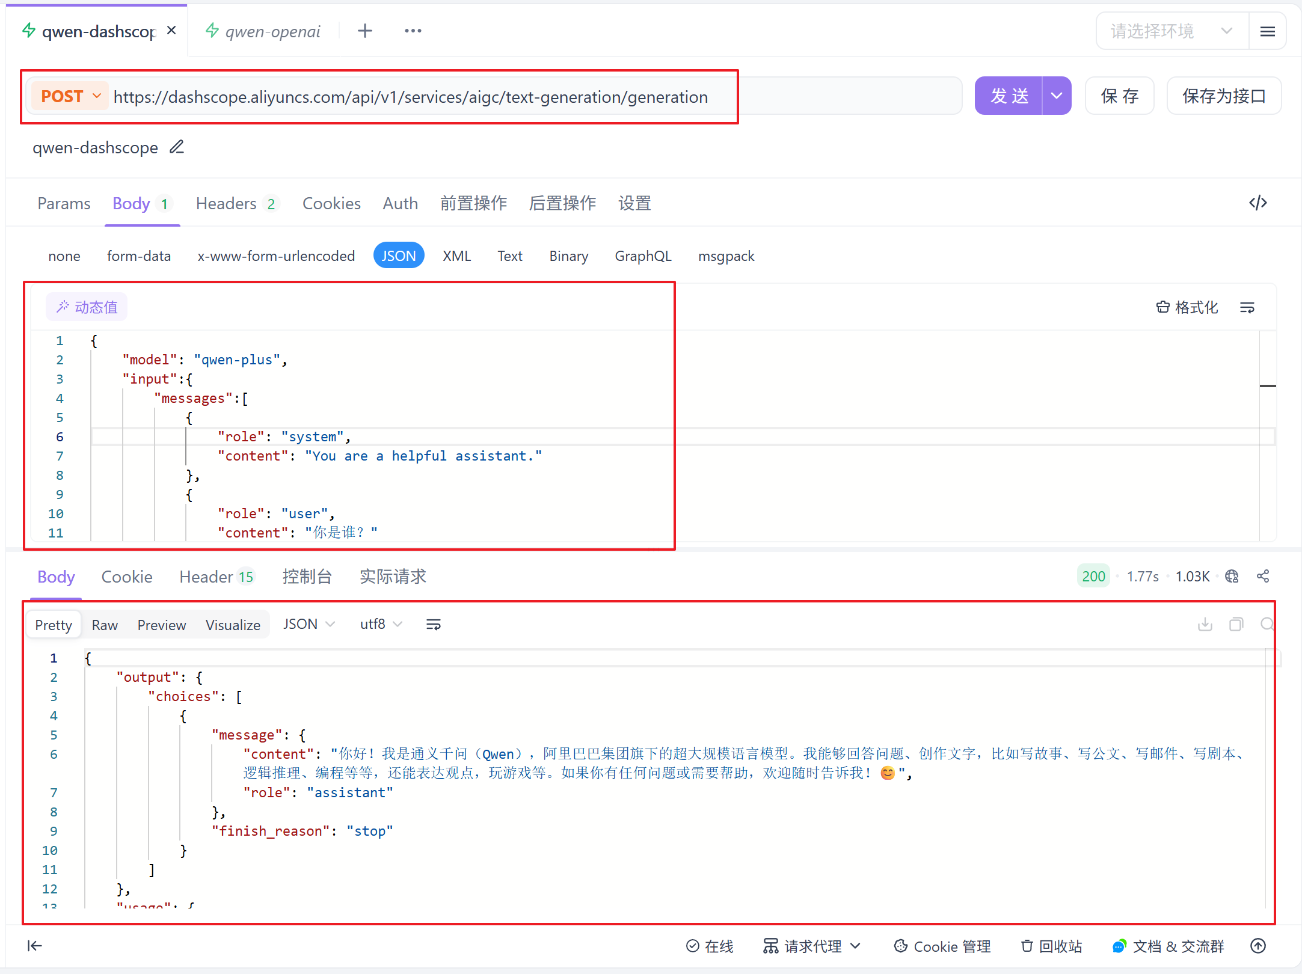
Task: Select the form-data body type
Action: click(139, 256)
